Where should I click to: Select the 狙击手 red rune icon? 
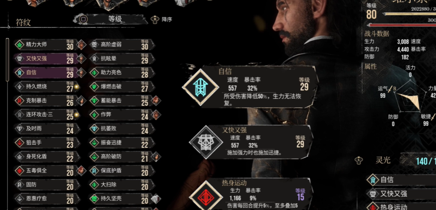tap(20, 143)
